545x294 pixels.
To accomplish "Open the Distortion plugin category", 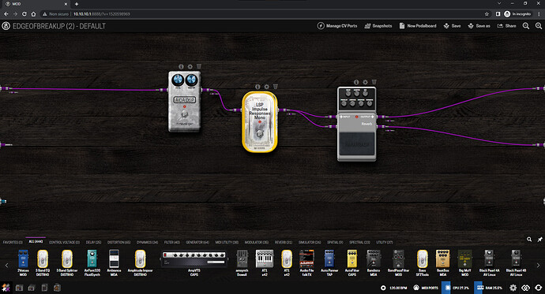I will click(x=118, y=242).
